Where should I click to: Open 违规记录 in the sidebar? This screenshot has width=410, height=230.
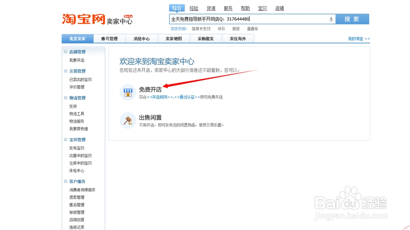point(77,228)
